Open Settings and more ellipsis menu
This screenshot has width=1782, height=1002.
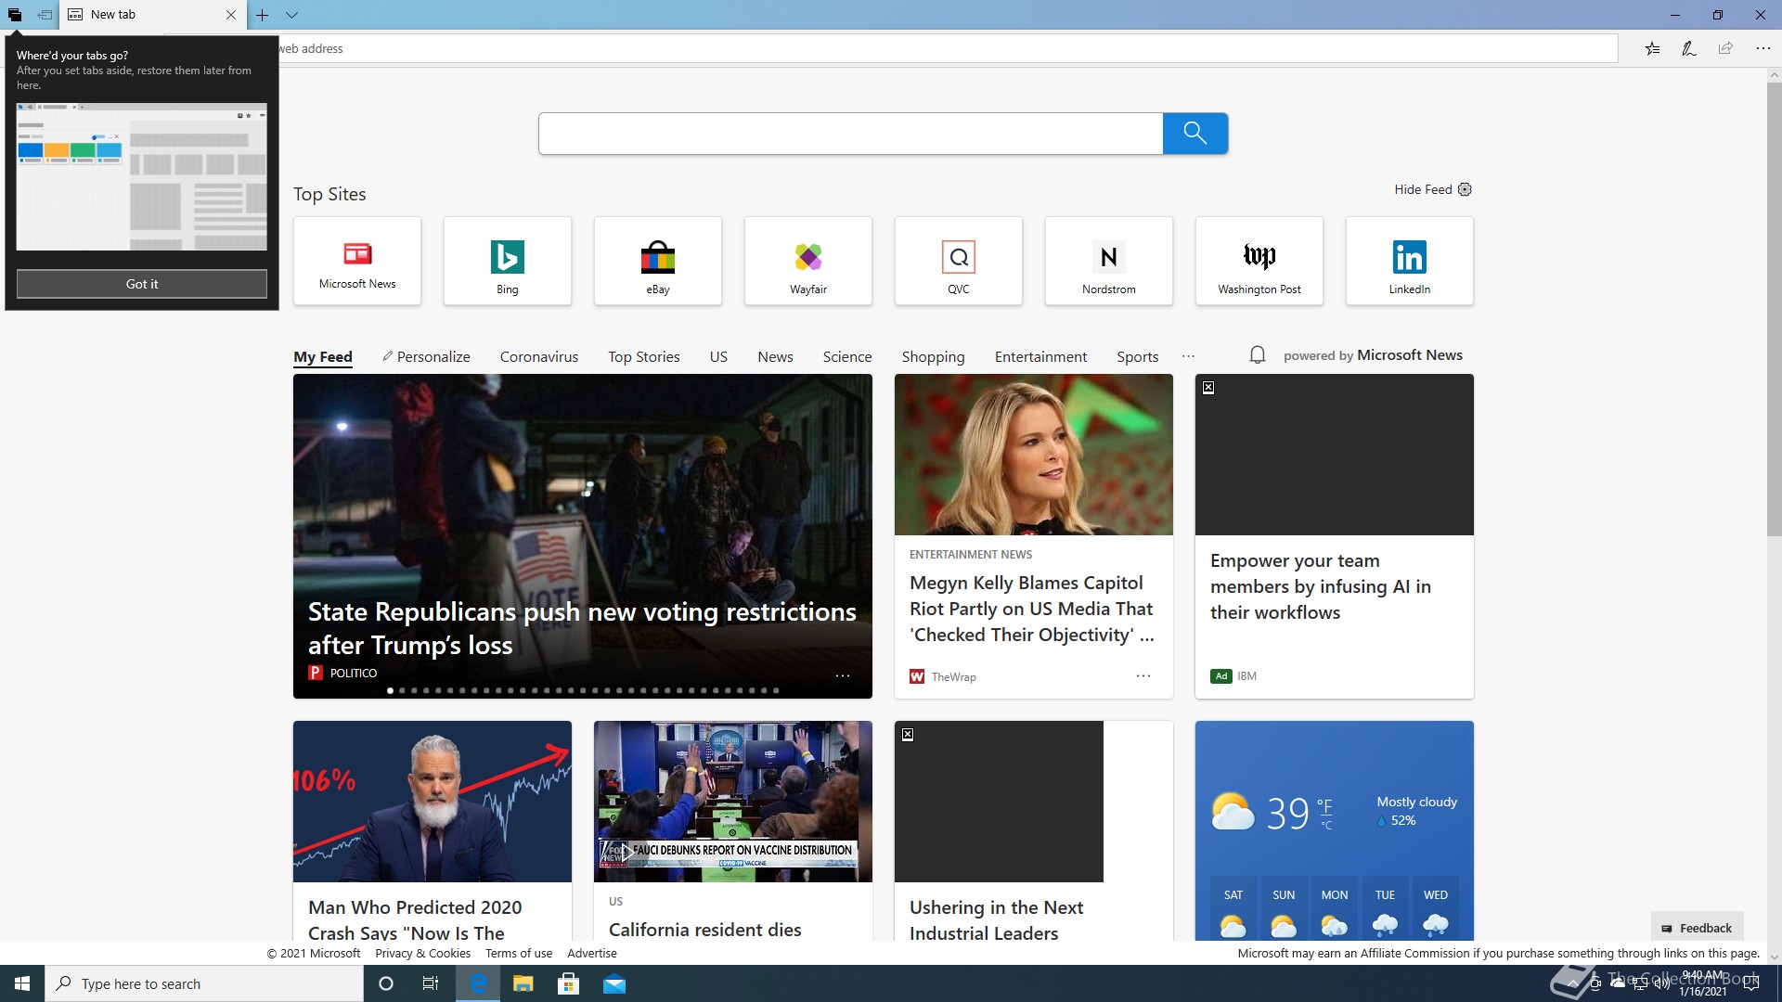[x=1763, y=48]
